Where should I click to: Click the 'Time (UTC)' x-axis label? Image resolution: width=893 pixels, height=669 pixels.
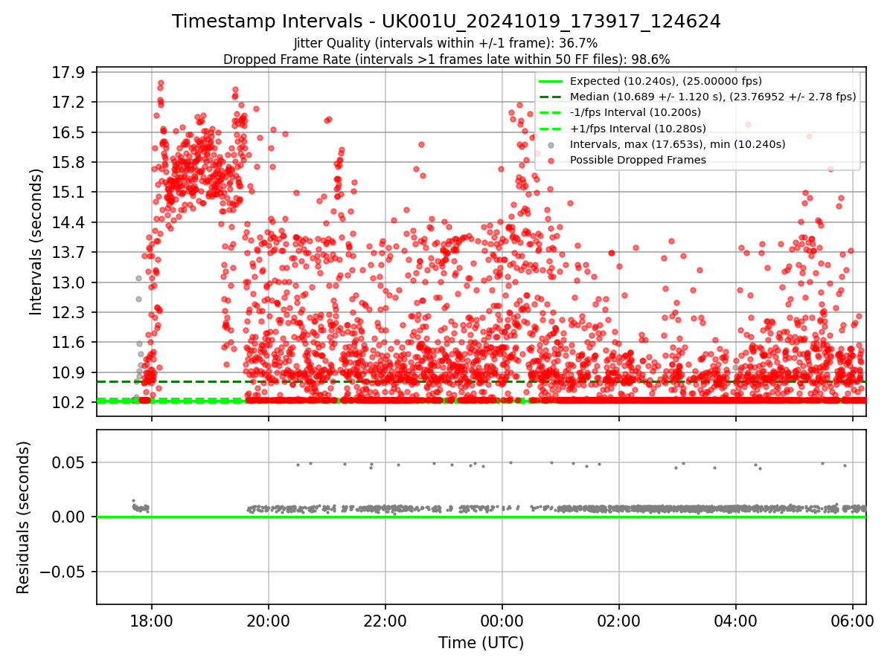point(481,642)
